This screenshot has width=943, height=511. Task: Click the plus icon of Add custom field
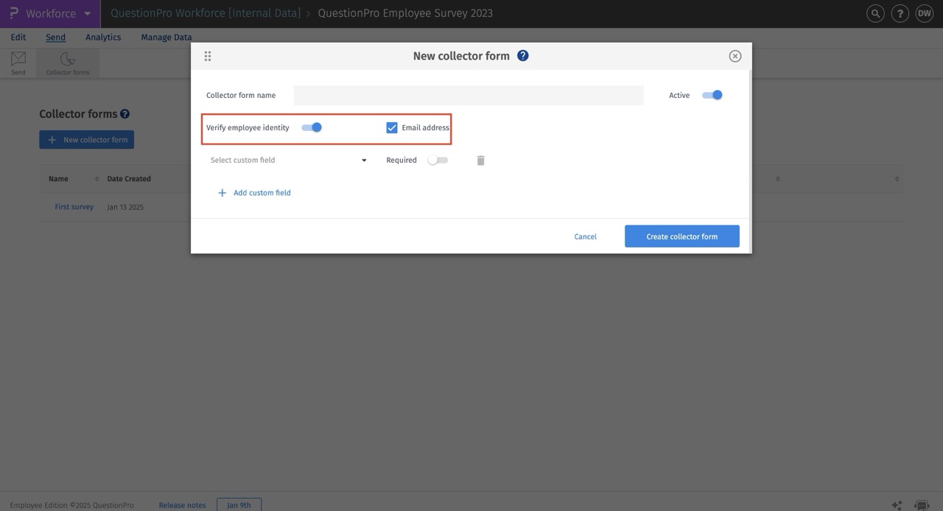(x=222, y=193)
